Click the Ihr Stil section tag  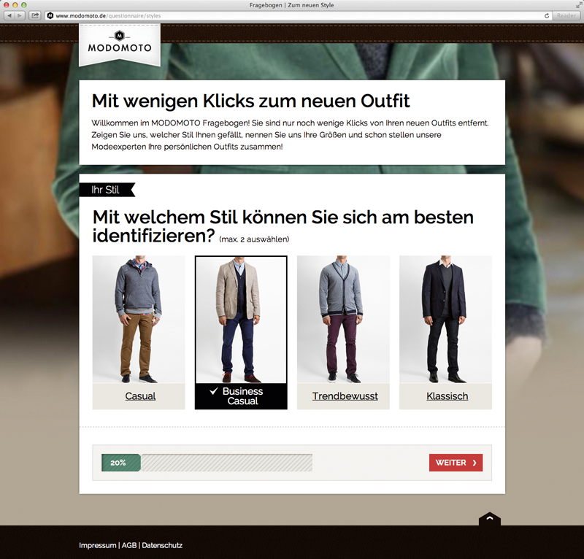pyautogui.click(x=107, y=190)
